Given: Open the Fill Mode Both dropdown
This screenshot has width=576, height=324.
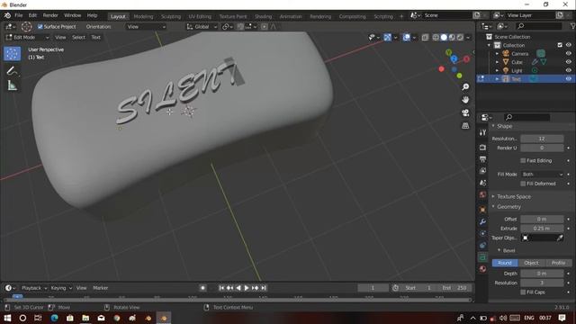Looking at the screenshot, I should point(542,174).
